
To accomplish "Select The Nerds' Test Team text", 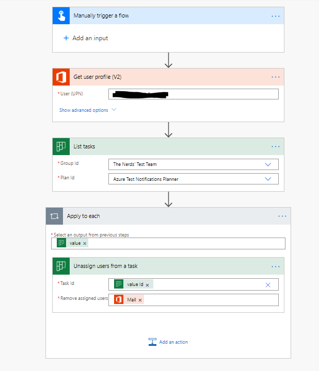I will (x=135, y=164).
